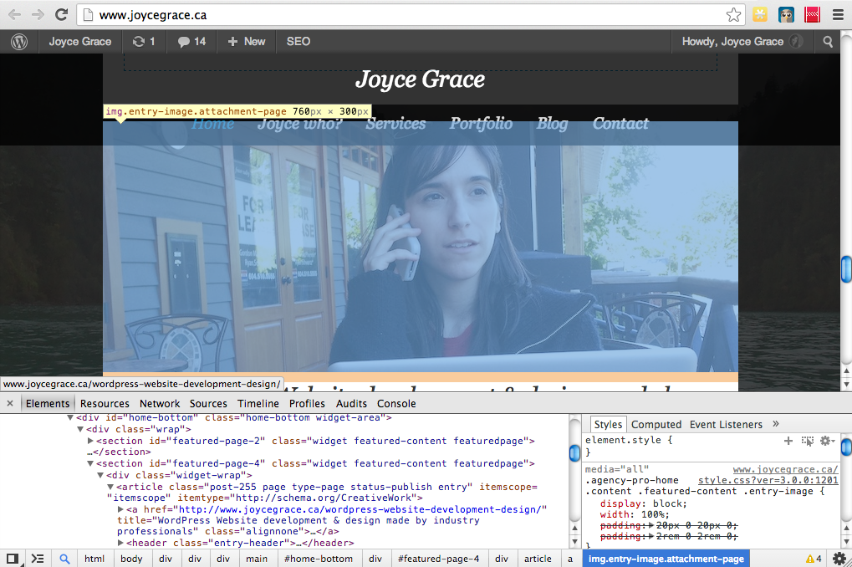Open the admin bar search magnifier

click(x=828, y=41)
